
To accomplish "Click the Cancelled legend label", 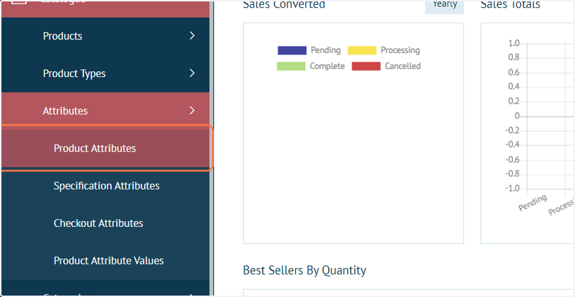I will pyautogui.click(x=402, y=66).
